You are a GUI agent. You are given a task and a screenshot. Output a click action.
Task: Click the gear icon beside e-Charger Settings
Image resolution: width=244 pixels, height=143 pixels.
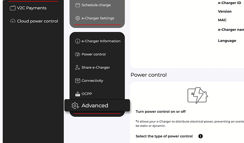click(77, 18)
